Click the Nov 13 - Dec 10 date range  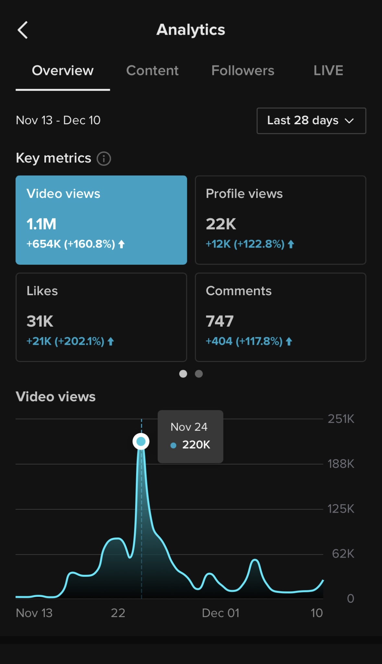[58, 120]
